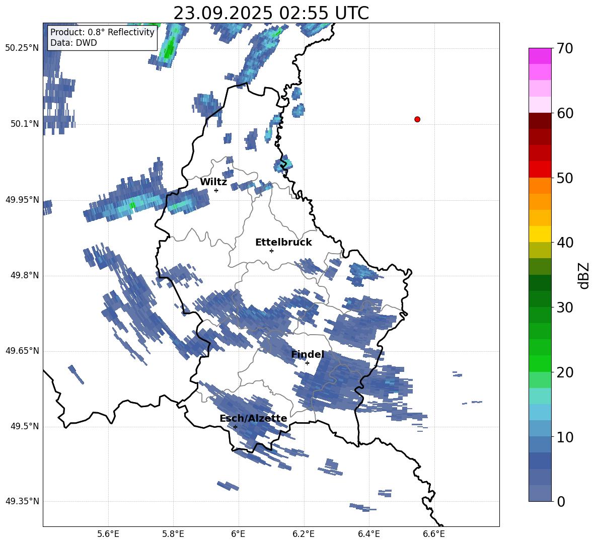This screenshot has height=544, width=596.
Task: Click the 'Product: 0.8° Reflectivity' legend text
Action: tap(102, 32)
